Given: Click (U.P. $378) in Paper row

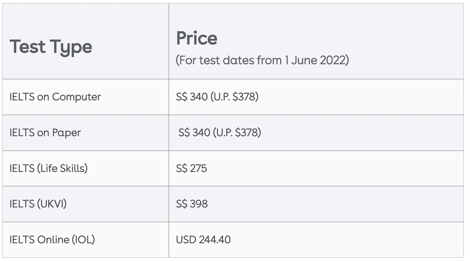Looking at the screenshot, I should pos(237,133).
